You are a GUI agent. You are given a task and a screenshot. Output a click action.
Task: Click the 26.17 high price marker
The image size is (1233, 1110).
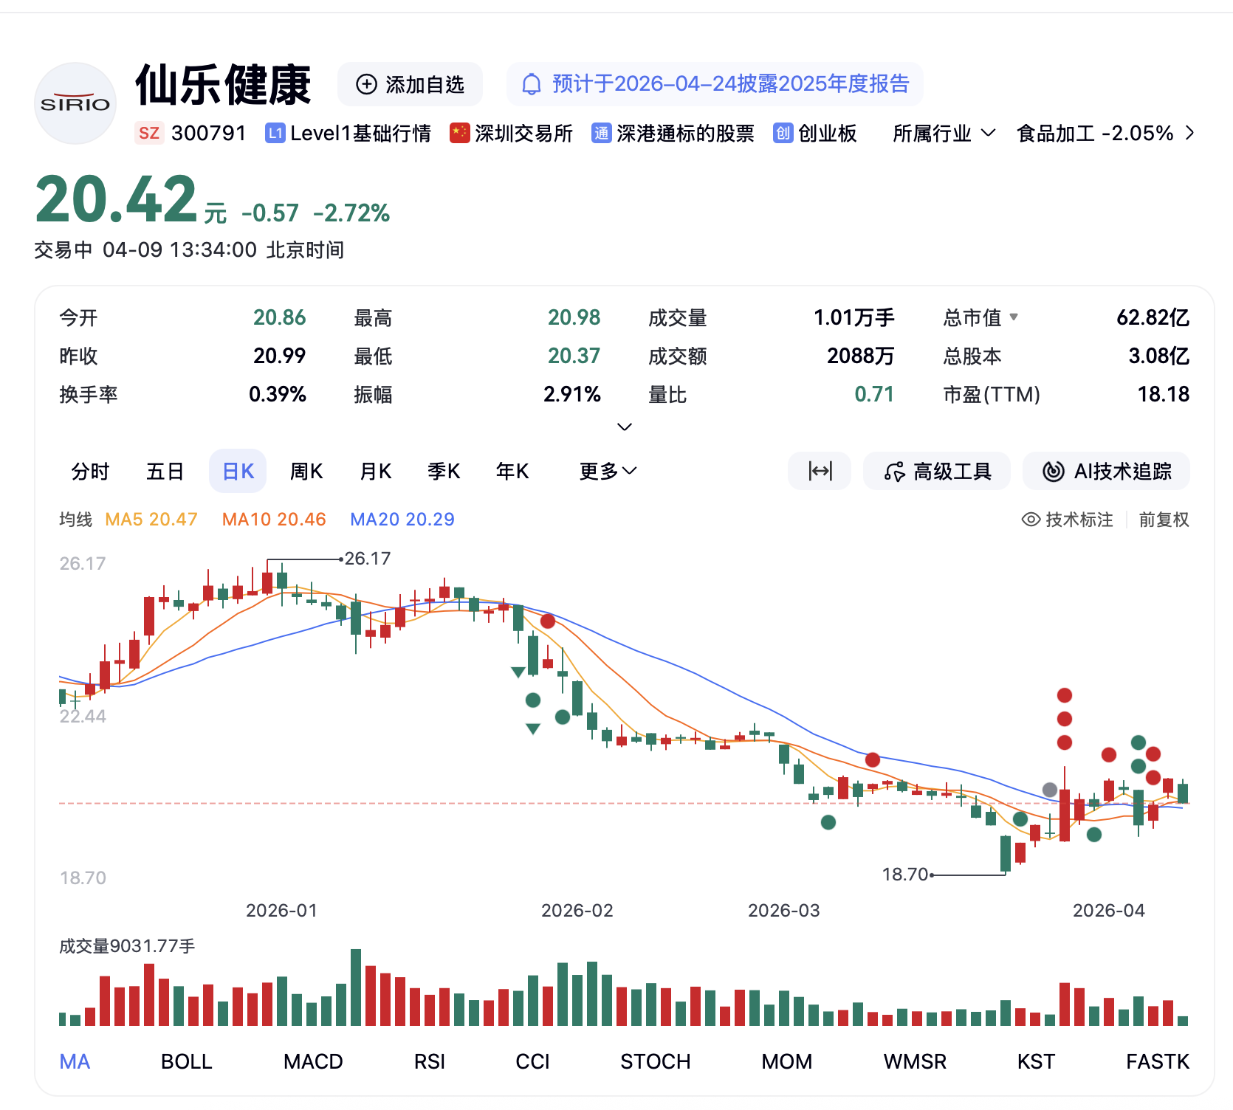pyautogui.click(x=367, y=559)
